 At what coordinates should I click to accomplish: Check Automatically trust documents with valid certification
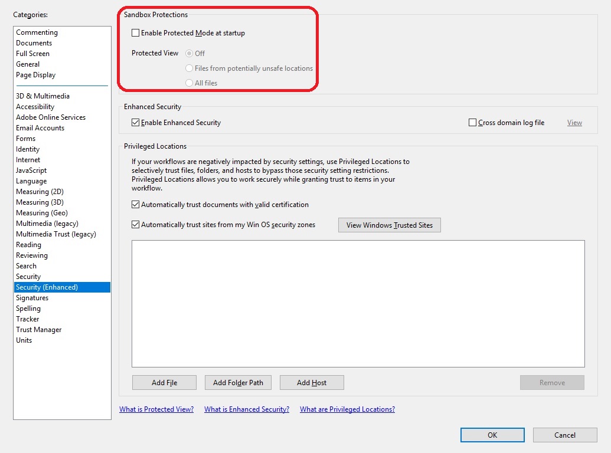click(x=135, y=205)
